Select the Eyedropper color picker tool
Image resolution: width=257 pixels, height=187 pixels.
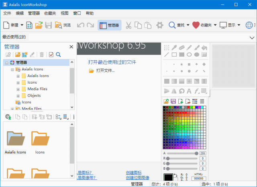(x=174, y=48)
